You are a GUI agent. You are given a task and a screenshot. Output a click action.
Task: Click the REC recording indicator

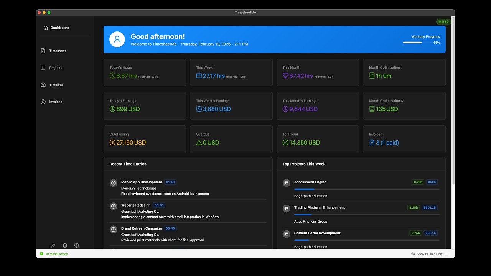443,22
